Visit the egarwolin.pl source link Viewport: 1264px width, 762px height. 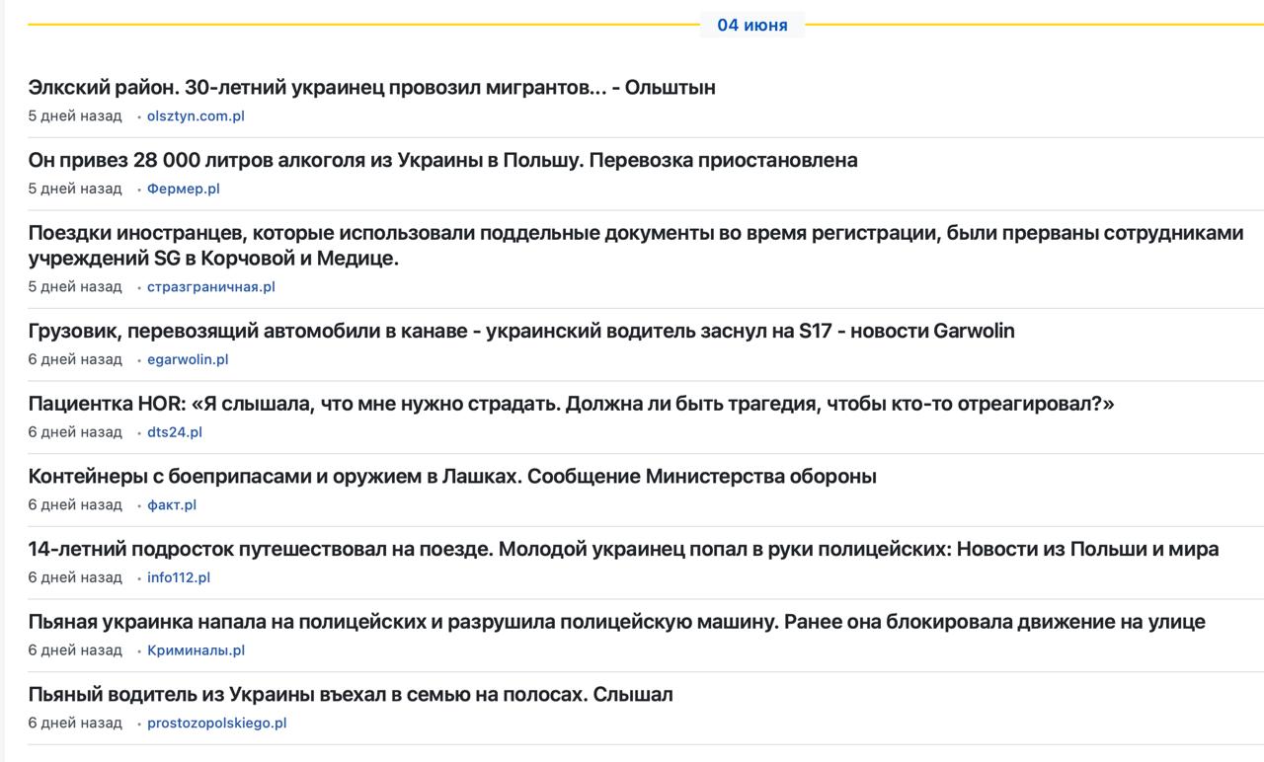188,359
